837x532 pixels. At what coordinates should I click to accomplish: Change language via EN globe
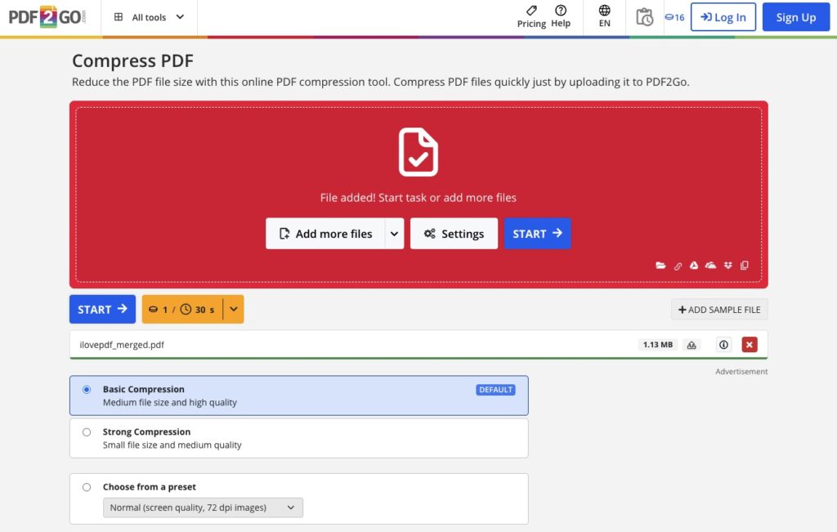[604, 16]
